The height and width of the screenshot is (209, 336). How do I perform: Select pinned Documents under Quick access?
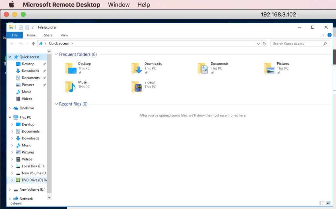tap(31, 78)
